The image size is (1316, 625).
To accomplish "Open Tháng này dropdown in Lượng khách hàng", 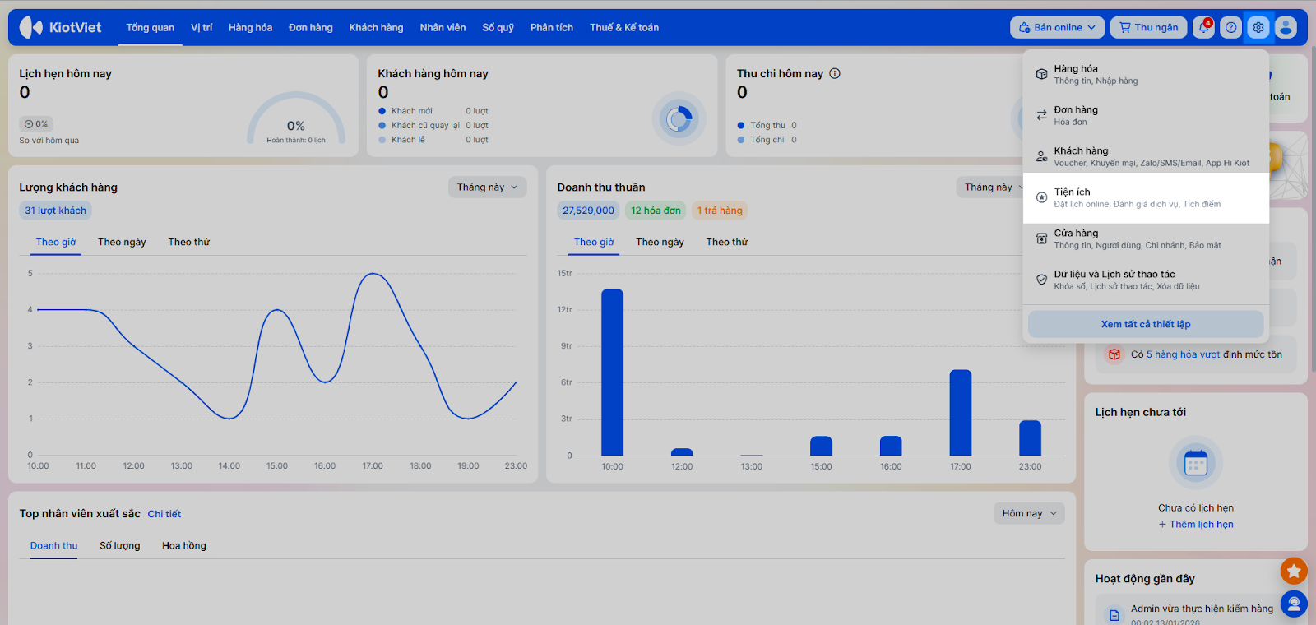I will [487, 187].
